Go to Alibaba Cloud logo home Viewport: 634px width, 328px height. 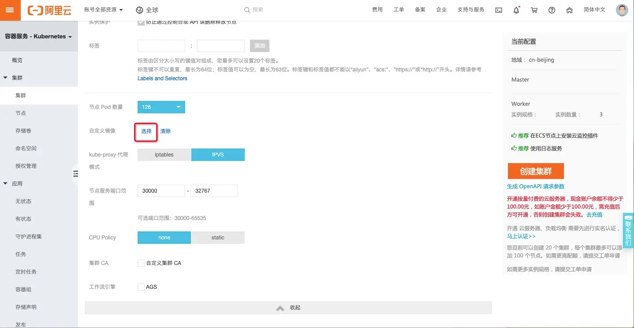pos(50,10)
